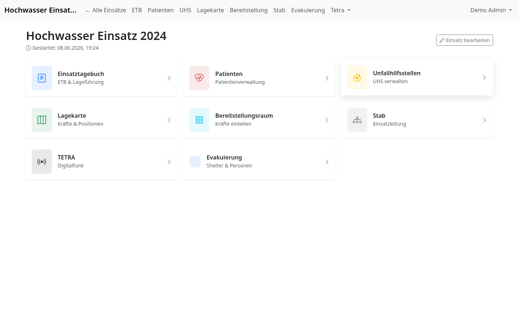Image resolution: width=519 pixels, height=324 pixels.
Task: Click the chevron on TETRA card
Action: [x=169, y=162]
